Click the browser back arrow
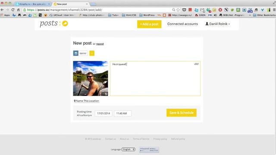This screenshot has height=155, width=276. (2, 10)
